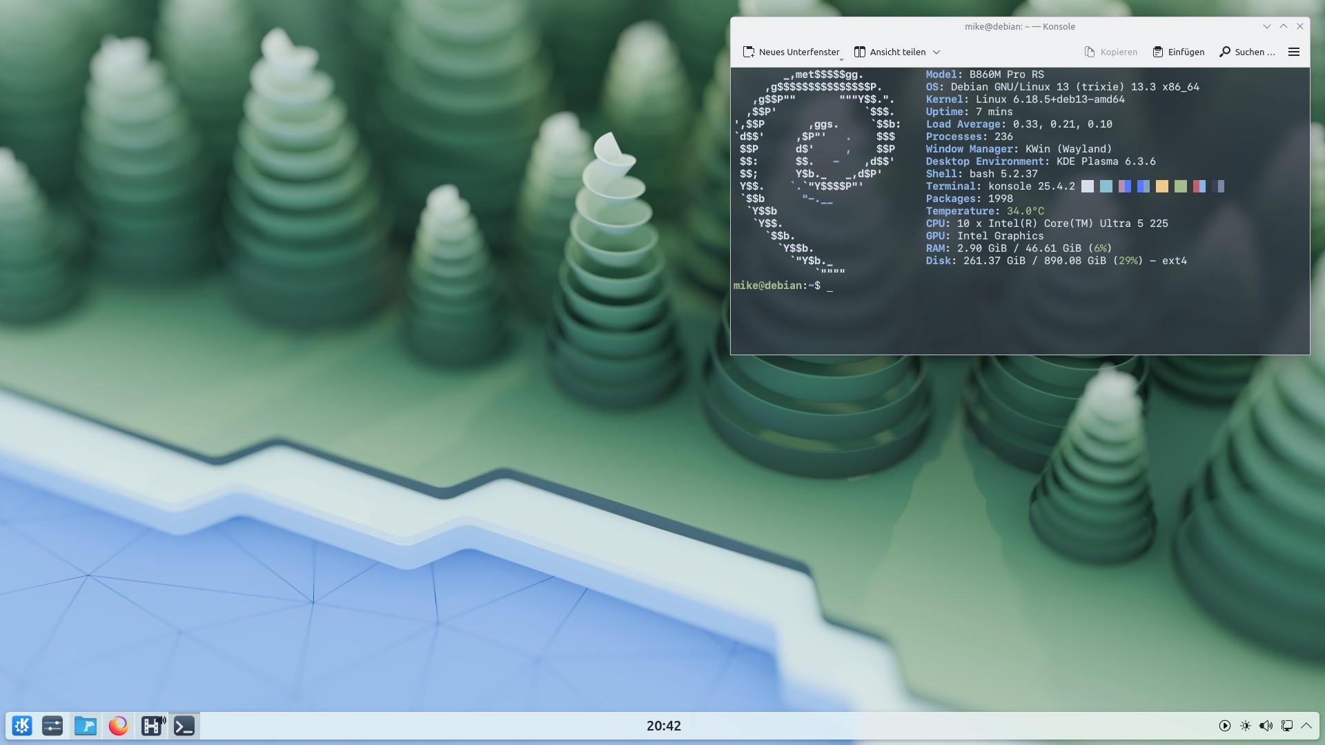Expand the Ansicht teilen dropdown chevron
Screen dimensions: 1325x745
pyautogui.click(x=936, y=52)
